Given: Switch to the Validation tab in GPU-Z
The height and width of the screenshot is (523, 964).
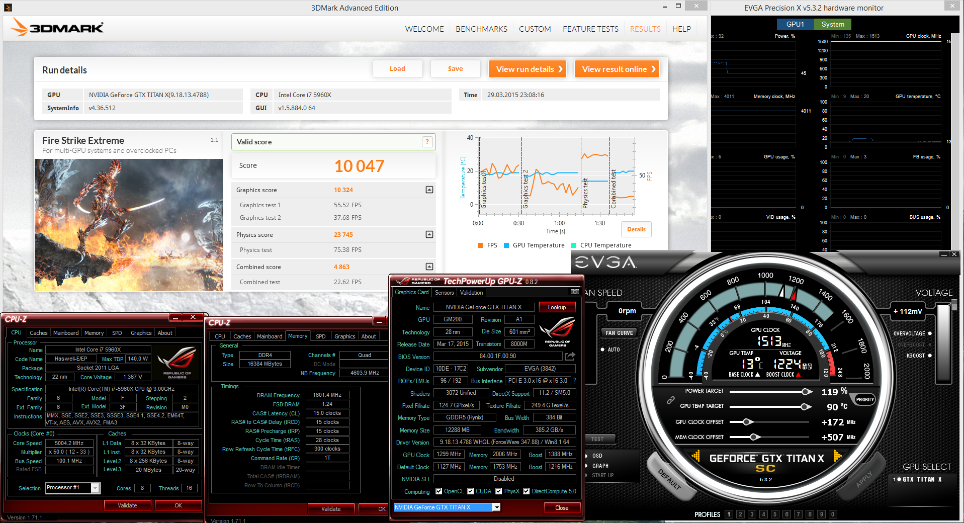Looking at the screenshot, I should (x=471, y=293).
